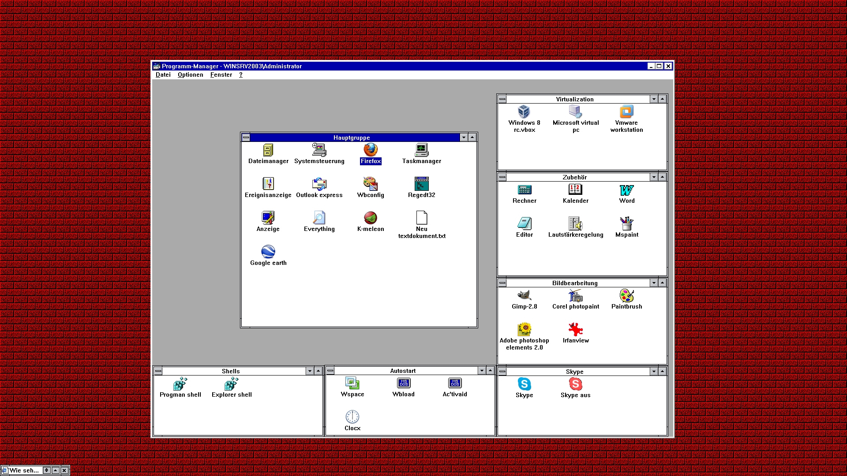Minimize the Zubehör group with down arrow
847x476 pixels.
(x=654, y=177)
